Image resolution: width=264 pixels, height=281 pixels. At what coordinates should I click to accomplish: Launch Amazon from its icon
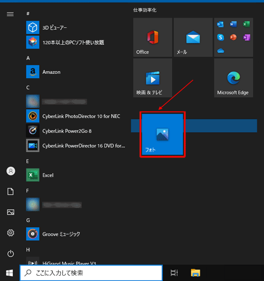coord(33,72)
